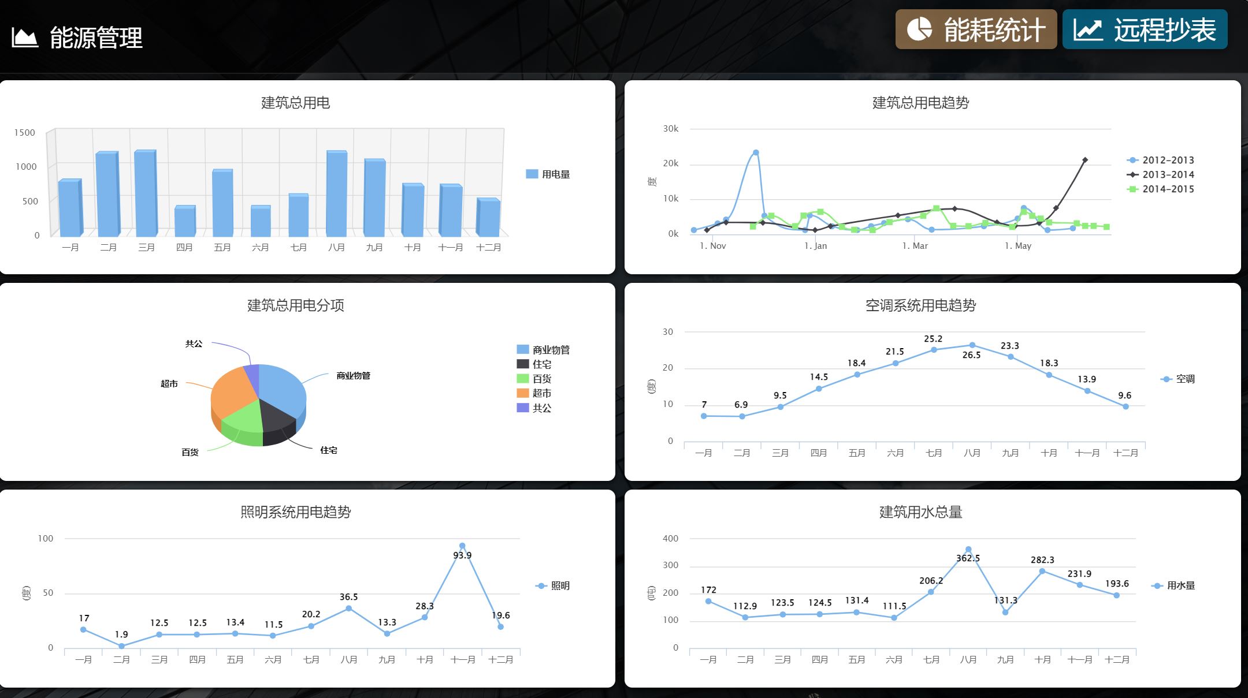Click the 八月 bar in 建筑总用电 chart
Viewport: 1248px width, 698px height.
tap(337, 194)
